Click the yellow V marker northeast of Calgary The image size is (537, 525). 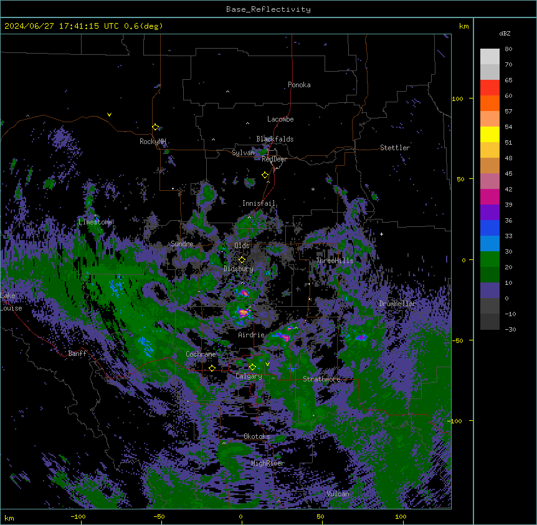267,364
